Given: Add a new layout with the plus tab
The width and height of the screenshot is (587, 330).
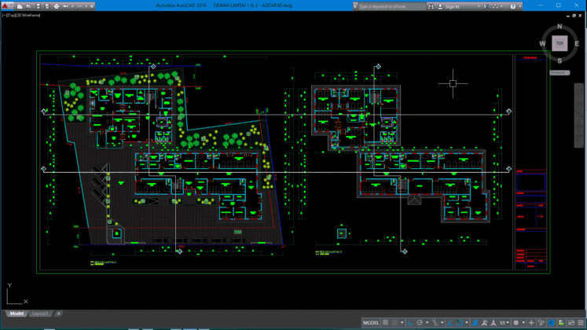Looking at the screenshot, I should [58, 313].
